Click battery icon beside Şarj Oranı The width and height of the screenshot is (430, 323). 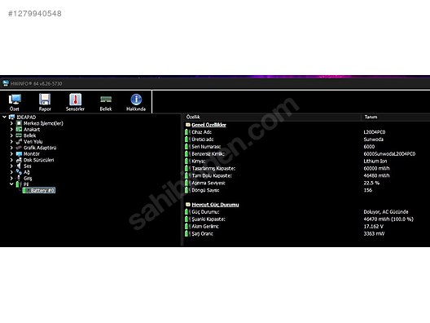(x=187, y=234)
